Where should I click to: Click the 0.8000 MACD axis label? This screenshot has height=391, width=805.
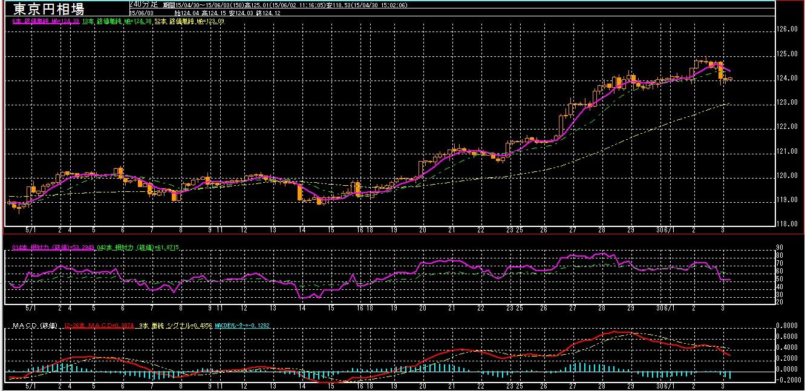[787, 326]
